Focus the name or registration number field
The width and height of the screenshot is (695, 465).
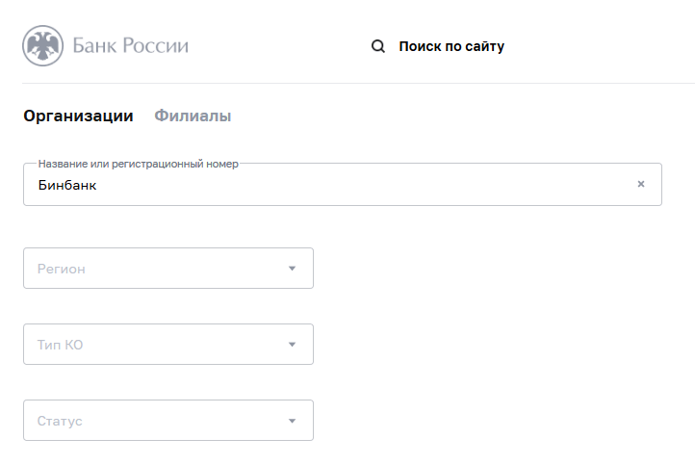tap(343, 185)
